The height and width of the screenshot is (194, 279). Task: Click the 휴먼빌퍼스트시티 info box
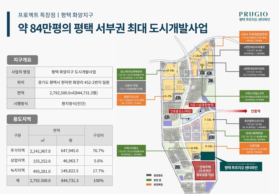coord(254,124)
